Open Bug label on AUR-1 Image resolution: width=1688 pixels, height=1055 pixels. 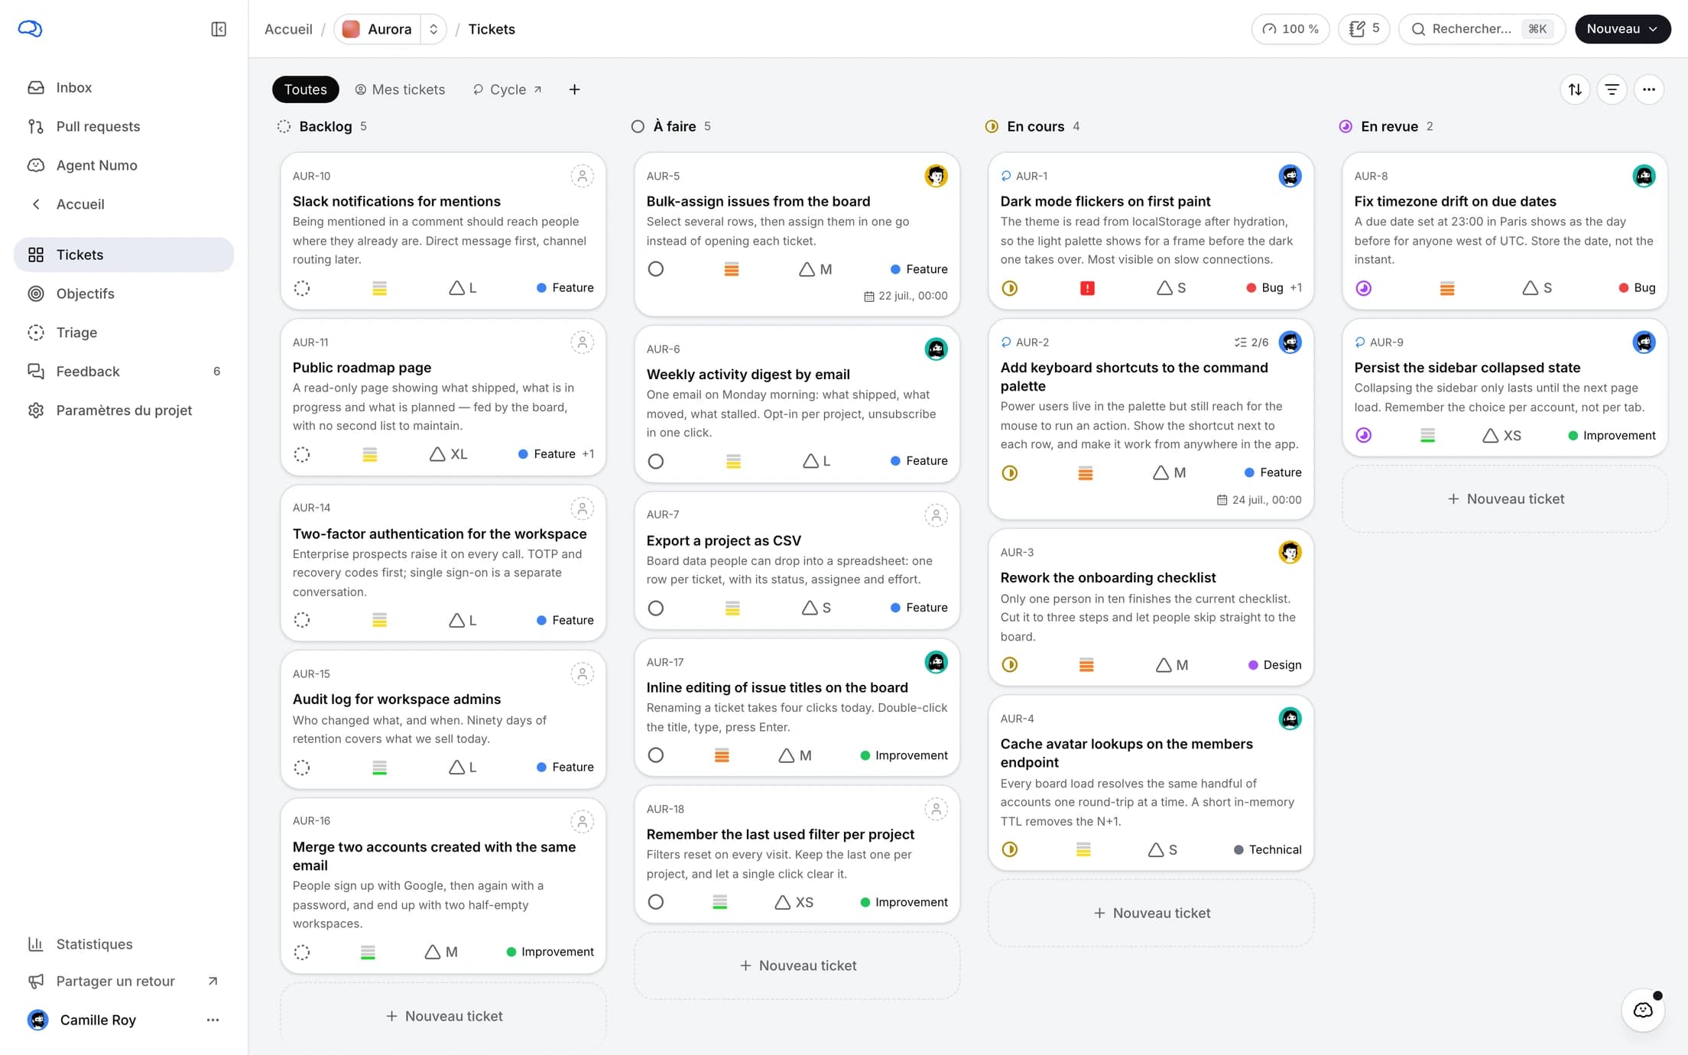tap(1264, 288)
